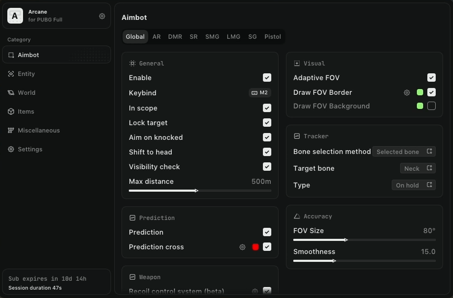The image size is (453, 298).
Task: Open the gear icon next to Arcane header
Action: coord(102,16)
